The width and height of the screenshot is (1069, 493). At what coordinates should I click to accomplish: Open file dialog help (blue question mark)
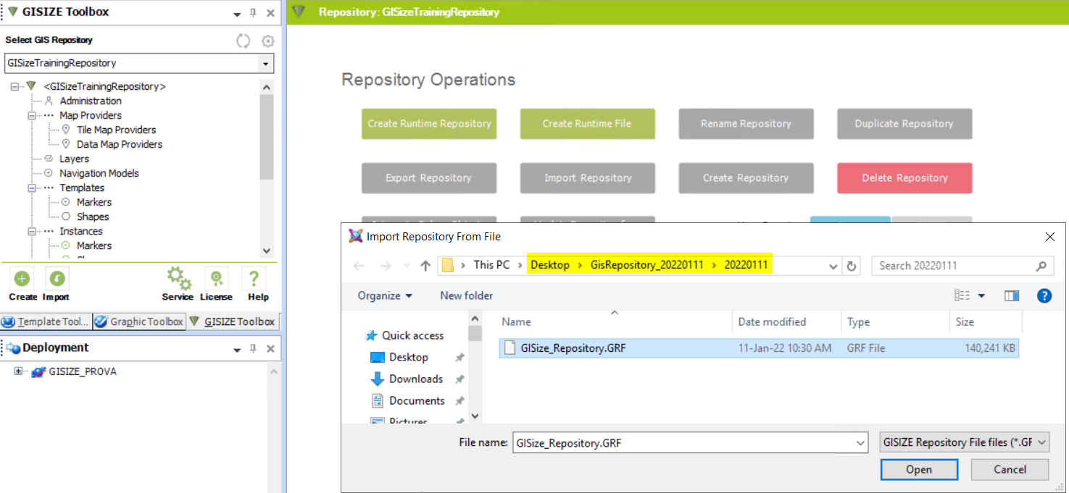tap(1044, 295)
